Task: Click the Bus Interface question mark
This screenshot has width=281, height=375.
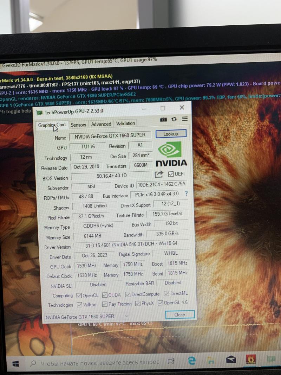Action: click(186, 193)
